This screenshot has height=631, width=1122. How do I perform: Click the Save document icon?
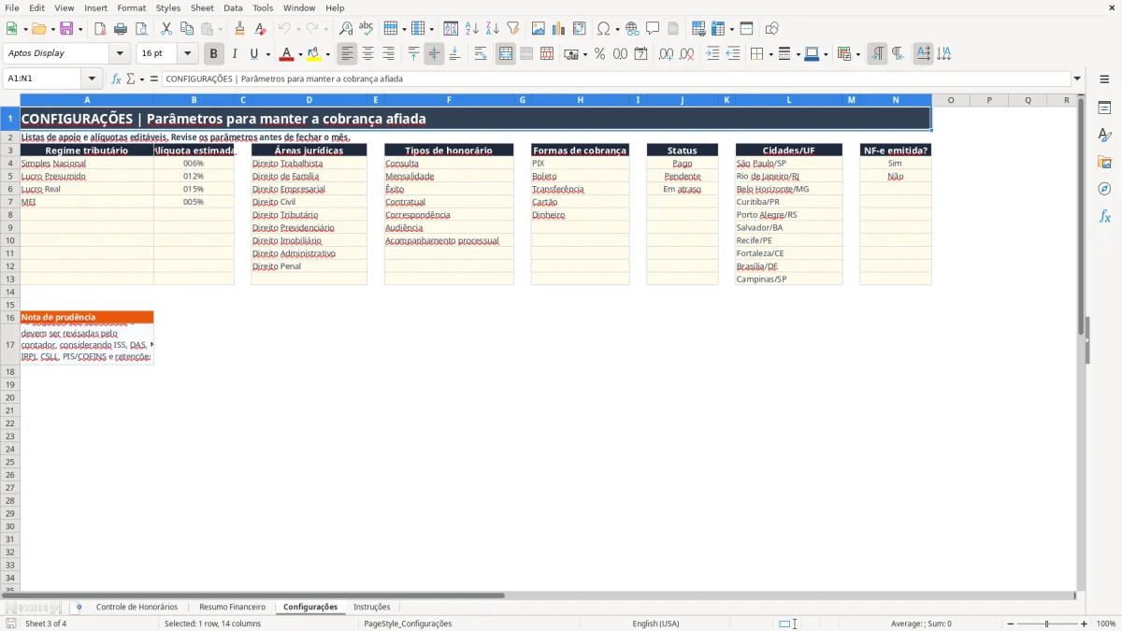tap(66, 29)
